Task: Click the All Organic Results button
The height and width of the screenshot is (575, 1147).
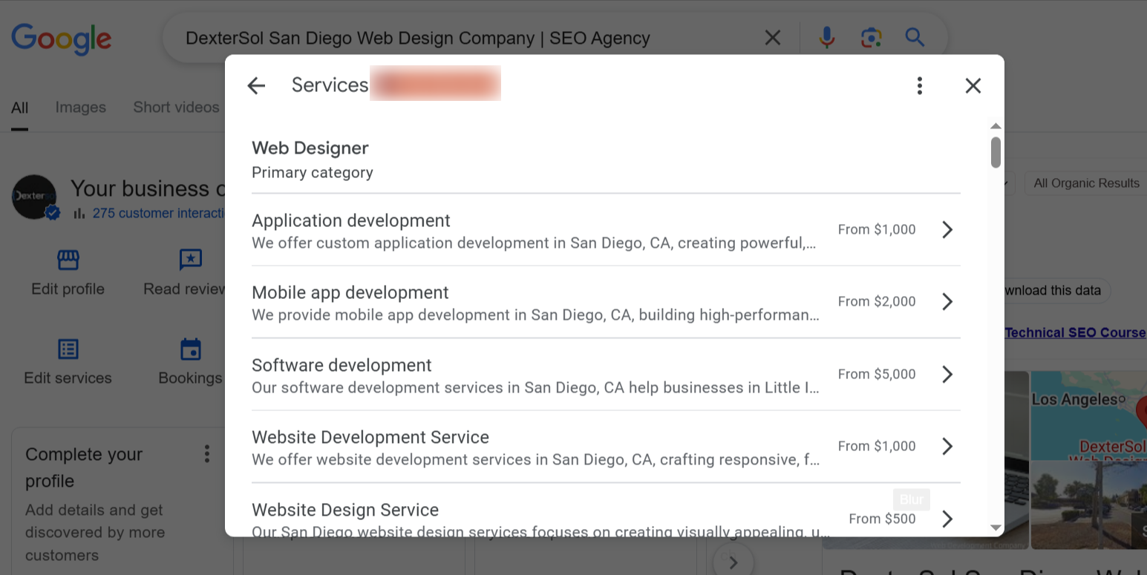Action: pyautogui.click(x=1085, y=183)
